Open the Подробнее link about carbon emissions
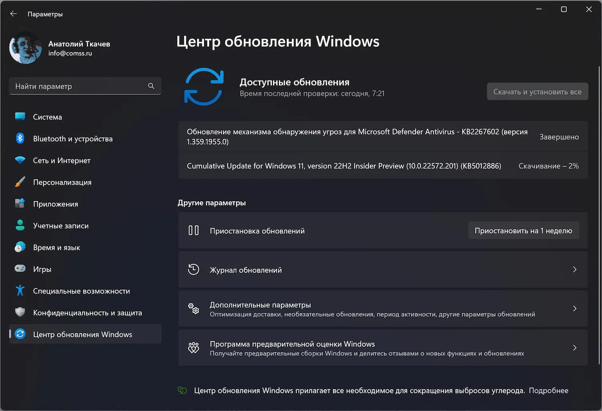The height and width of the screenshot is (411, 602). tap(549, 390)
